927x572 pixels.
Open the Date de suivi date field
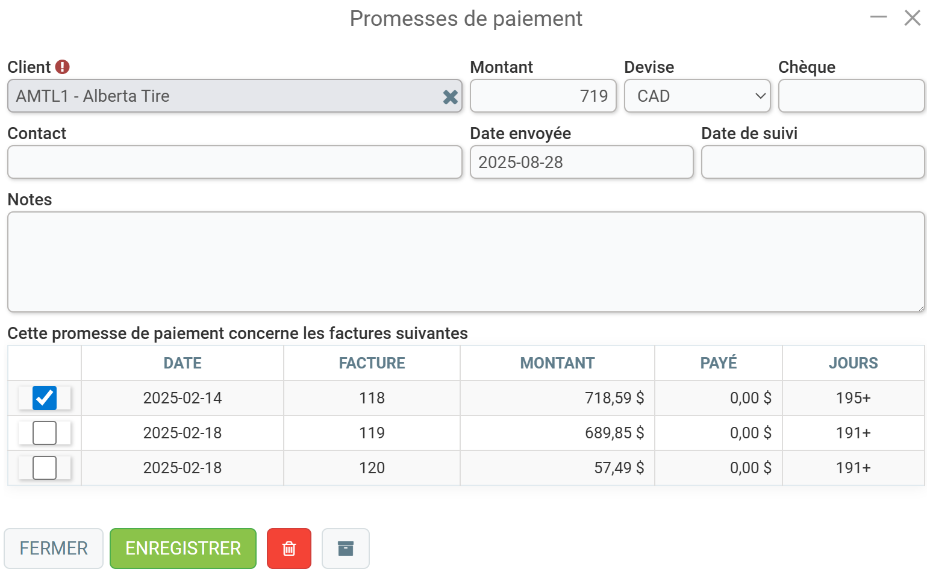pos(812,163)
